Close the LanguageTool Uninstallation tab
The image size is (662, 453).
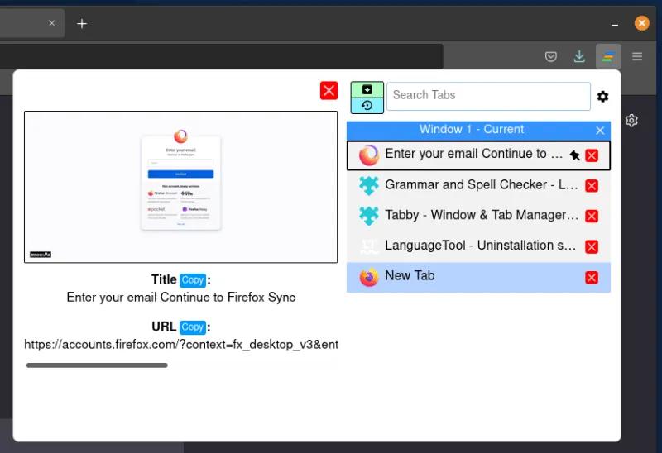point(592,246)
